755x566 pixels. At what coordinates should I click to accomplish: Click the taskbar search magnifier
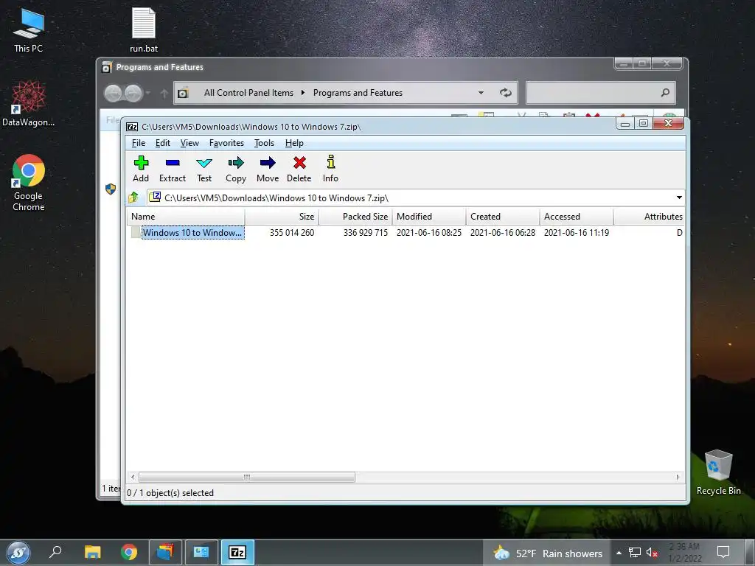pyautogui.click(x=55, y=551)
